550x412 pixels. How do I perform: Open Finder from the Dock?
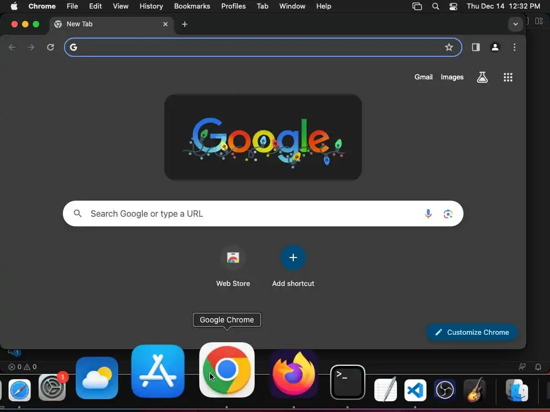517,390
